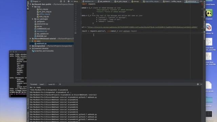Open Terminal panel settings gear
This screenshot has height=122, width=217.
pyautogui.click(x=198, y=84)
